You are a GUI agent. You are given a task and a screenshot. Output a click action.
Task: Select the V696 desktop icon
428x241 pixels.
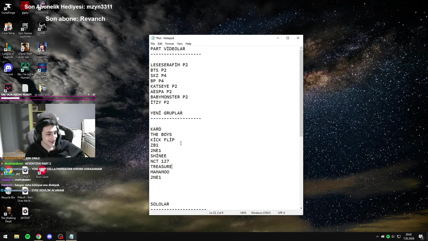point(42,29)
